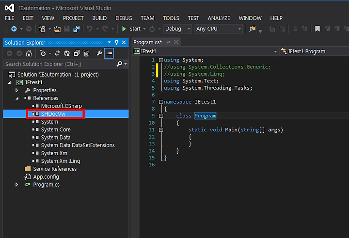
Task: Click the Properties wrench icon in Solution Explorer
Action: click(99, 53)
